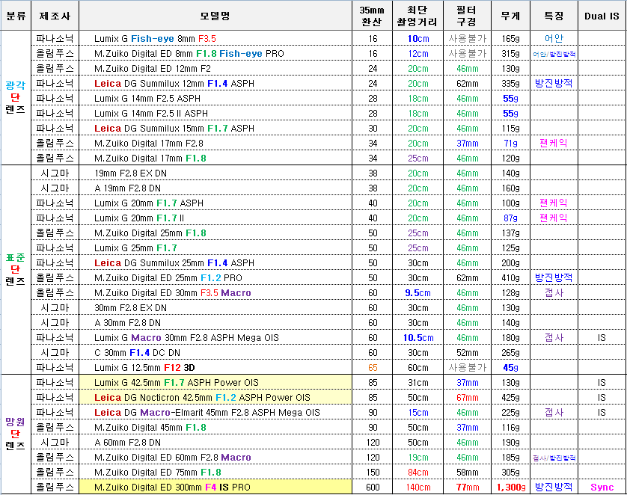Select the 광각 단 렌즈 category cell
This screenshot has width=627, height=495.
click(x=16, y=97)
